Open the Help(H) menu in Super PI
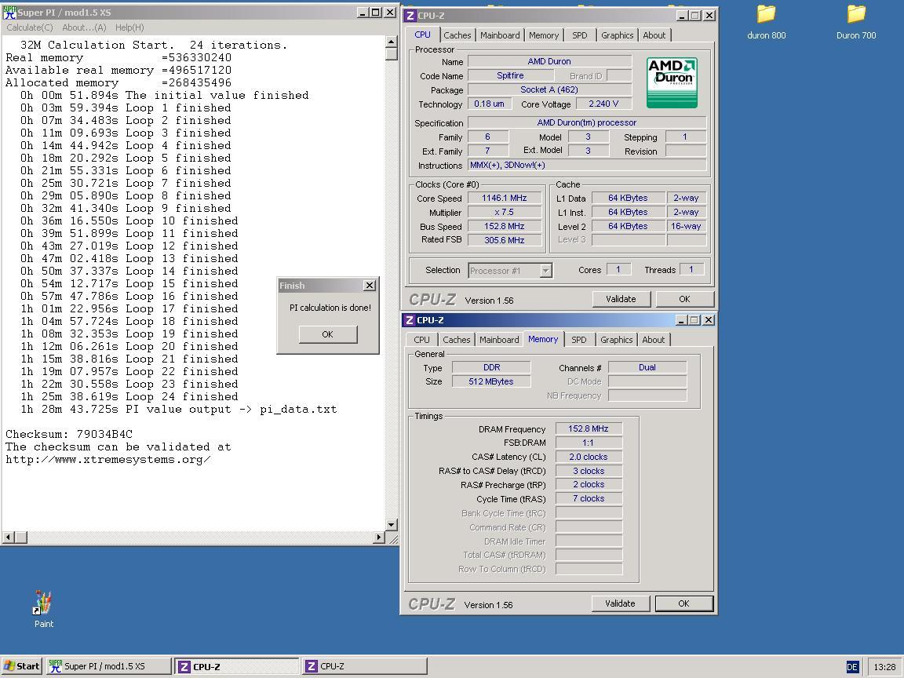 tap(129, 27)
